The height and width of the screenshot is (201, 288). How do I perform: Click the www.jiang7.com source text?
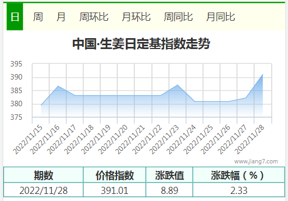256,161
